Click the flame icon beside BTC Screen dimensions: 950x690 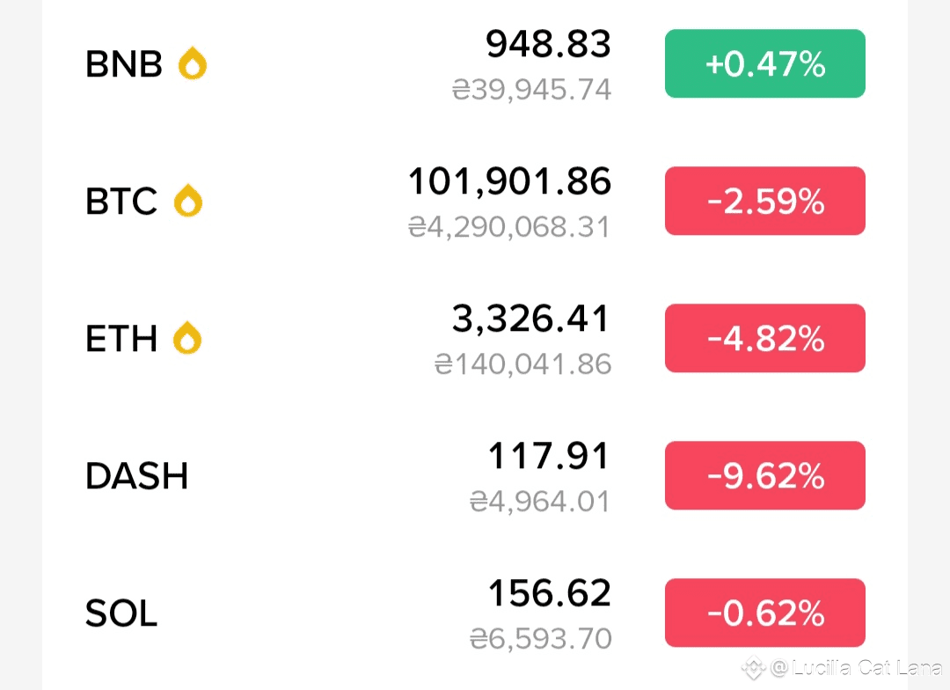188,201
